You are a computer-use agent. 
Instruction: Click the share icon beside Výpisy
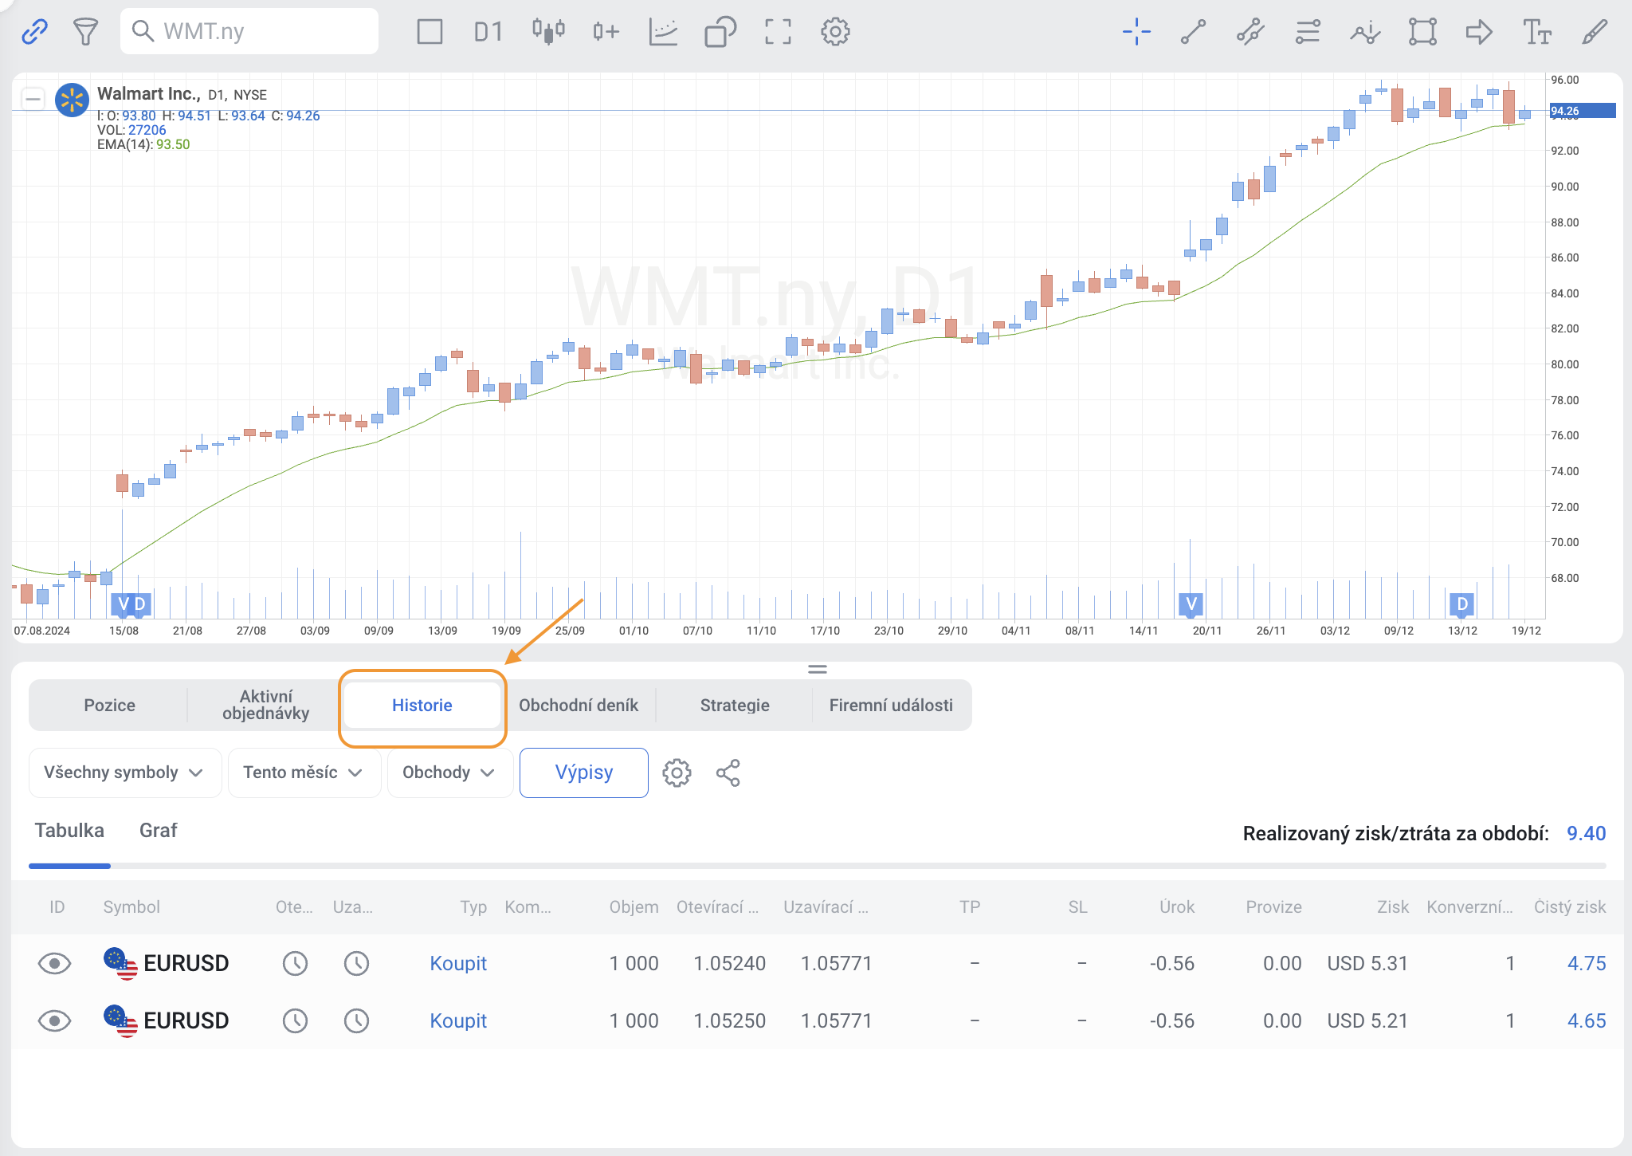[728, 773]
